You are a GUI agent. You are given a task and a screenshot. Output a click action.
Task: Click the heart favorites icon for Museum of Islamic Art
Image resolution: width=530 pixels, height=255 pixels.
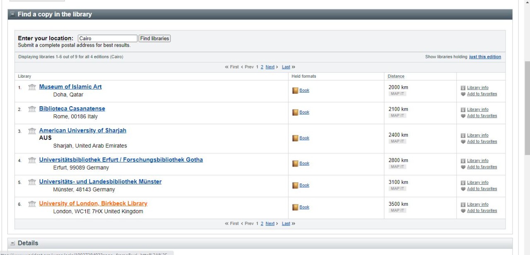(463, 94)
